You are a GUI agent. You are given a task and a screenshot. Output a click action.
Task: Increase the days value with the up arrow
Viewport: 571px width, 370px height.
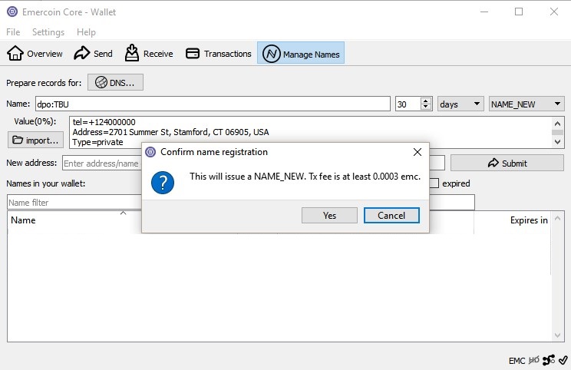point(425,101)
